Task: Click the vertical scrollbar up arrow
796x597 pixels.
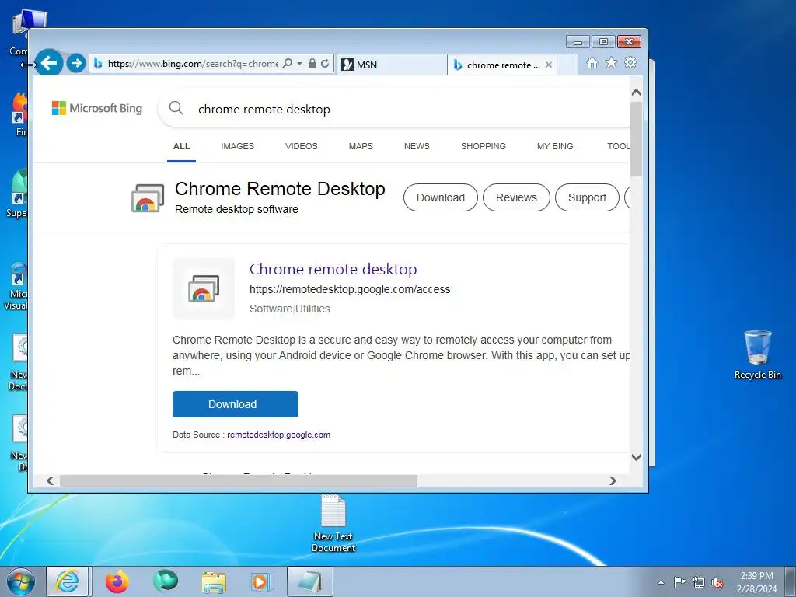Action: pyautogui.click(x=636, y=93)
